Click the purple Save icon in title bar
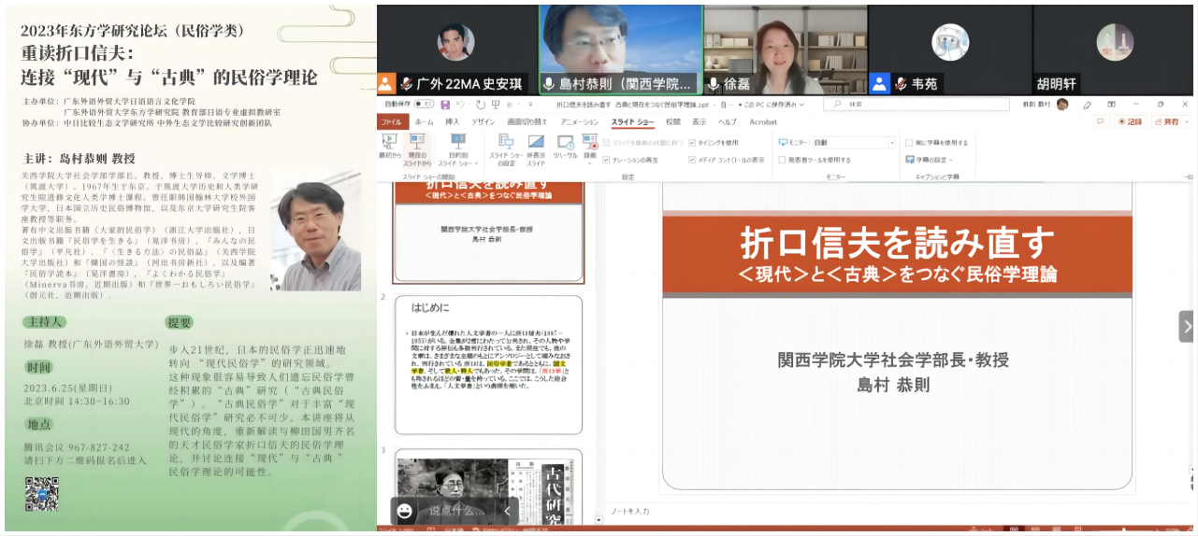The width and height of the screenshot is (1198, 536). tap(446, 105)
